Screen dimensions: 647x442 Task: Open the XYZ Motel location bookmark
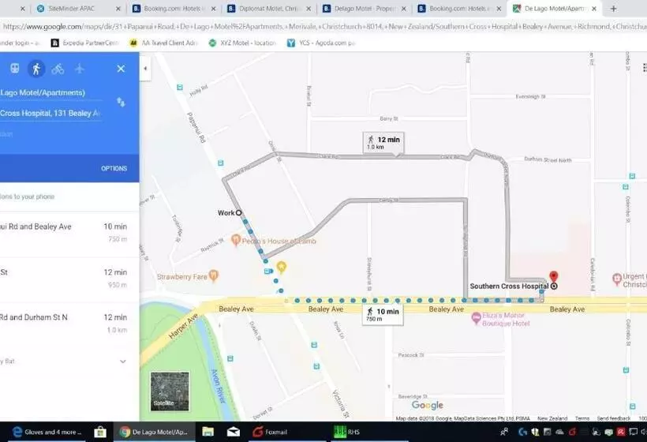point(243,43)
